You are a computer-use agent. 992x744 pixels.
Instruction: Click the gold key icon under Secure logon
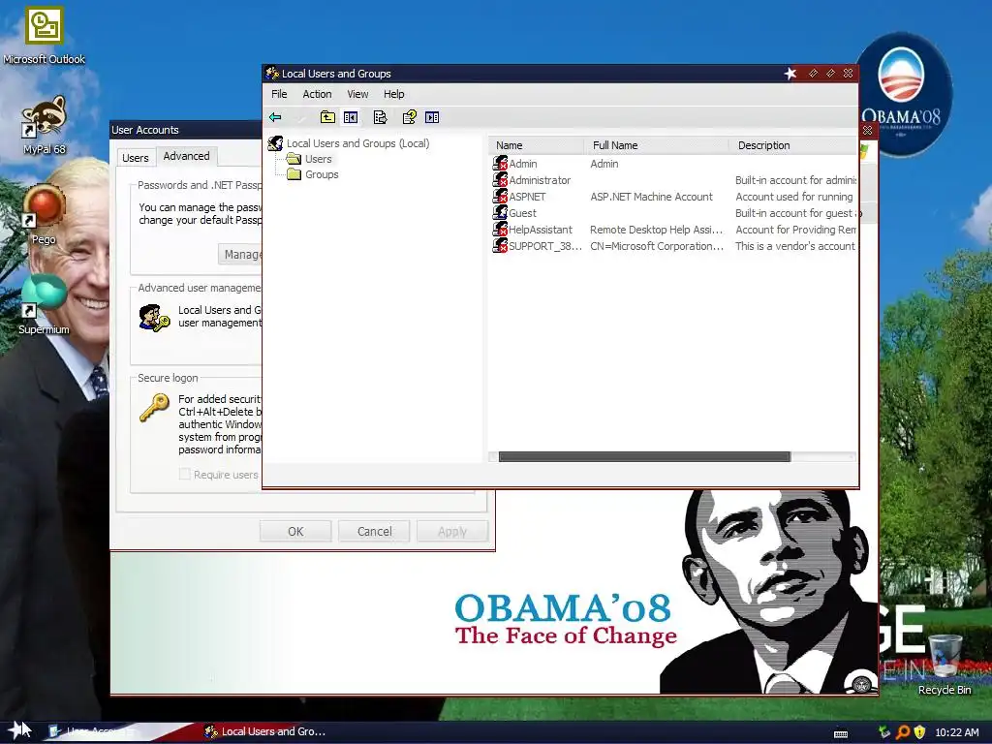point(154,408)
